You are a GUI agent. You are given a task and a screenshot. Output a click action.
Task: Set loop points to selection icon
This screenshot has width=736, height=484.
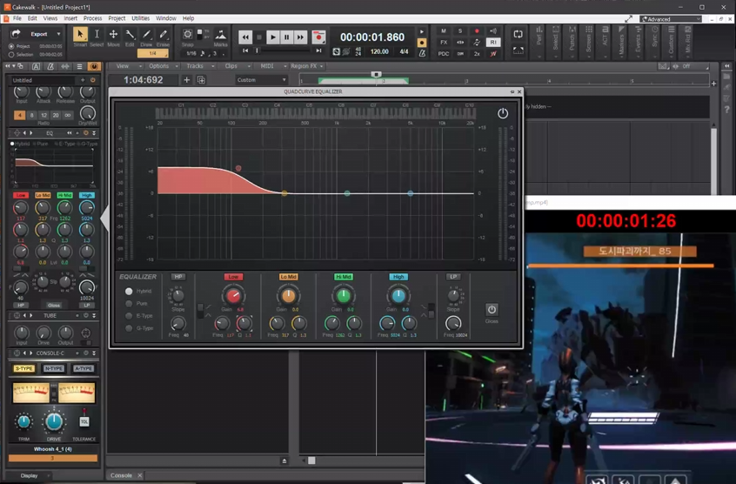click(x=518, y=50)
